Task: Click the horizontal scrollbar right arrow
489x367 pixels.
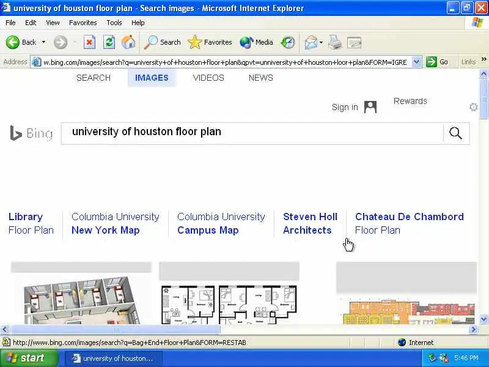Action: 474,329
